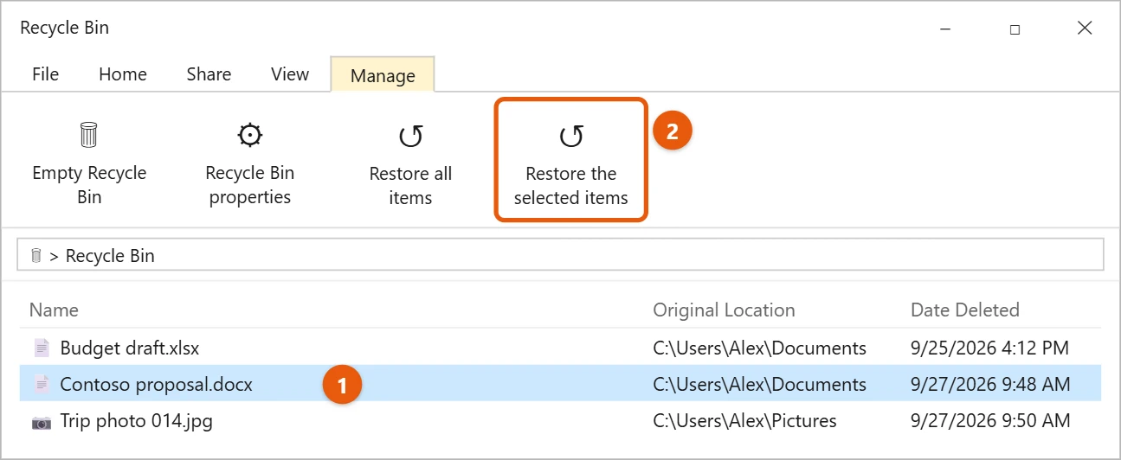This screenshot has height=460, width=1121.
Task: Switch to the Share tab
Action: (209, 74)
